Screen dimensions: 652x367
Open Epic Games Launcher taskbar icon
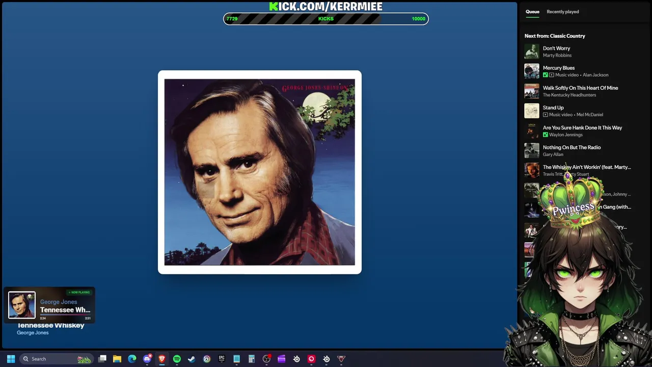(222, 359)
